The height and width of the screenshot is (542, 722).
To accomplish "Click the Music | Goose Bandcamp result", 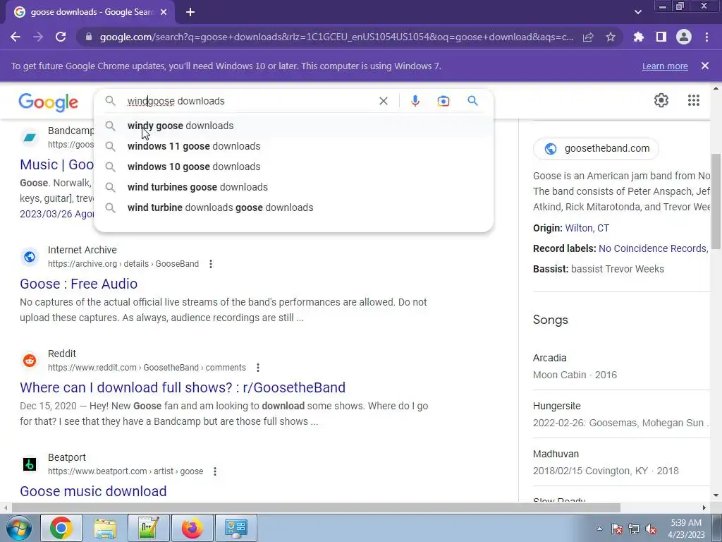I will (56, 164).
